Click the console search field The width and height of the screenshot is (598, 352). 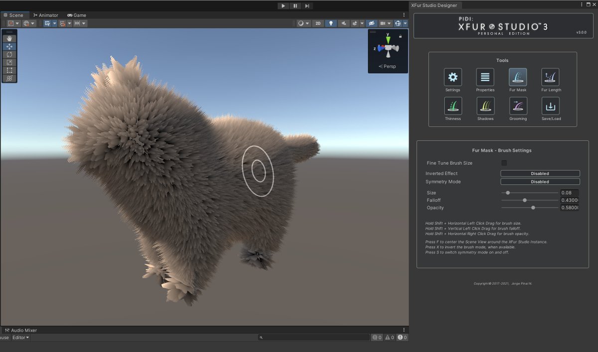coord(314,338)
